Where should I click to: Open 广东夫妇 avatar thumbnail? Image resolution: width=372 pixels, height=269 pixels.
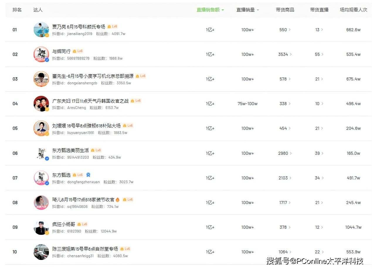(41, 104)
